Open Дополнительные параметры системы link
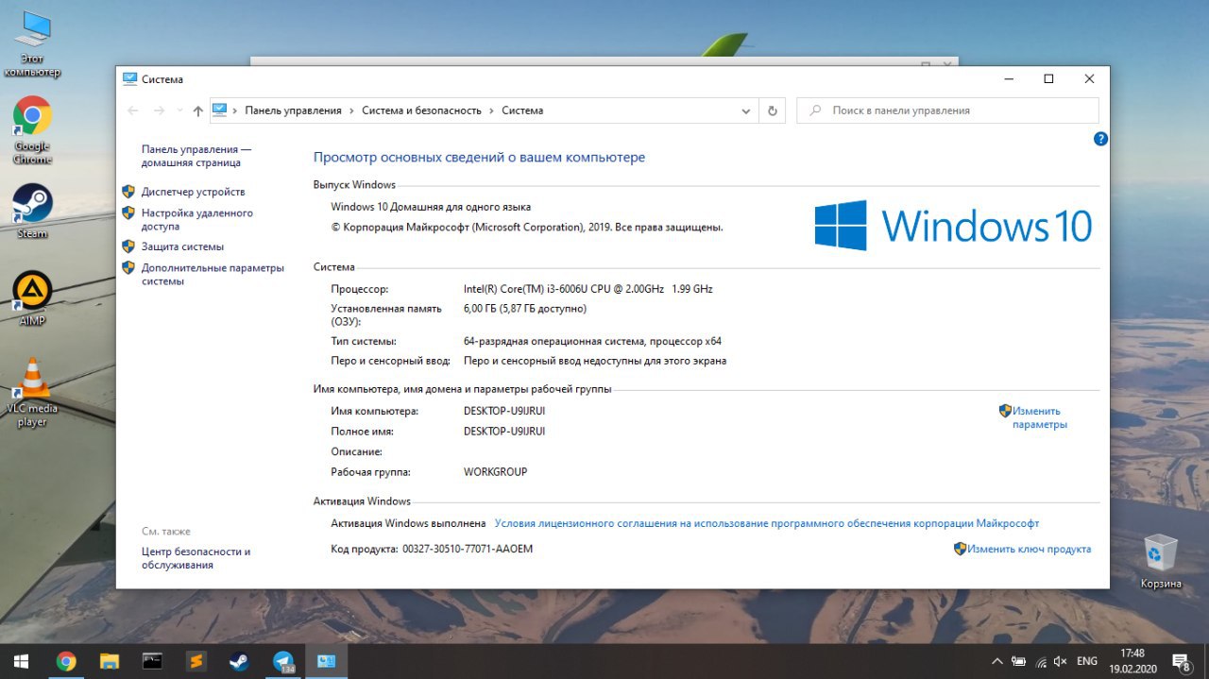 click(x=213, y=274)
